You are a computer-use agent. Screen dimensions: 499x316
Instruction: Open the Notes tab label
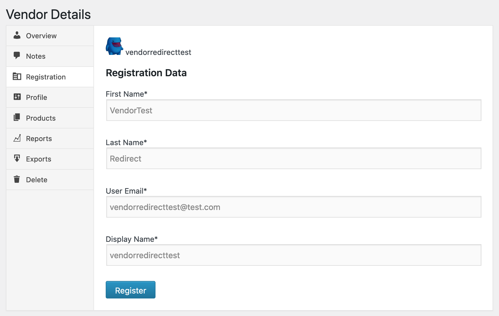pos(36,56)
